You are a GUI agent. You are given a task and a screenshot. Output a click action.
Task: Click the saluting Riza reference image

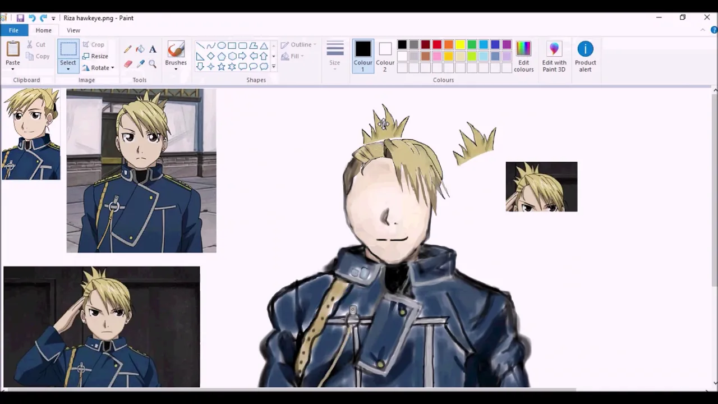click(102, 327)
